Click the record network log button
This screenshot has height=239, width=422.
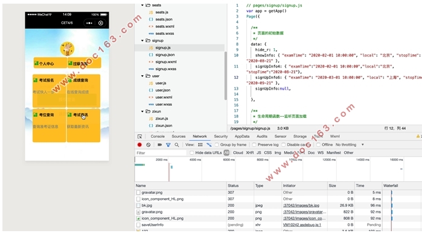[139, 144]
